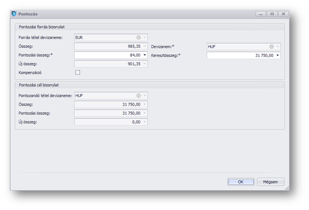Close the Pontozás dialog with X
The height and width of the screenshot is (210, 309).
click(x=283, y=14)
